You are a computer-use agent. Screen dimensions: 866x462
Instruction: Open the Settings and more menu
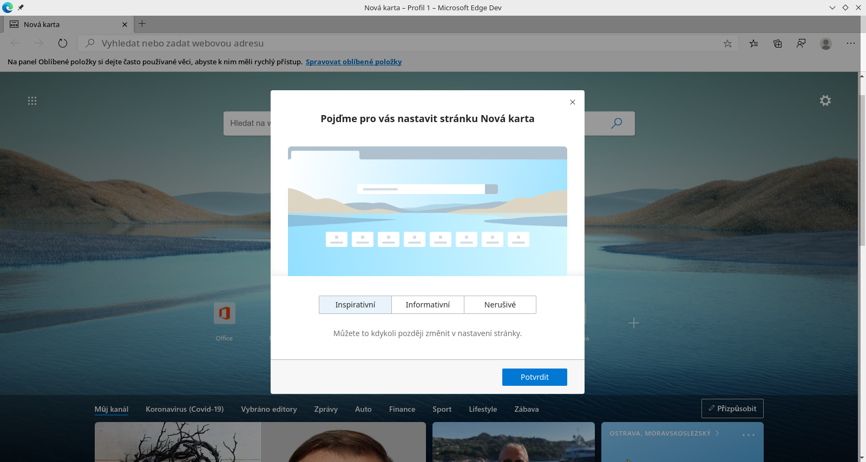coord(851,43)
